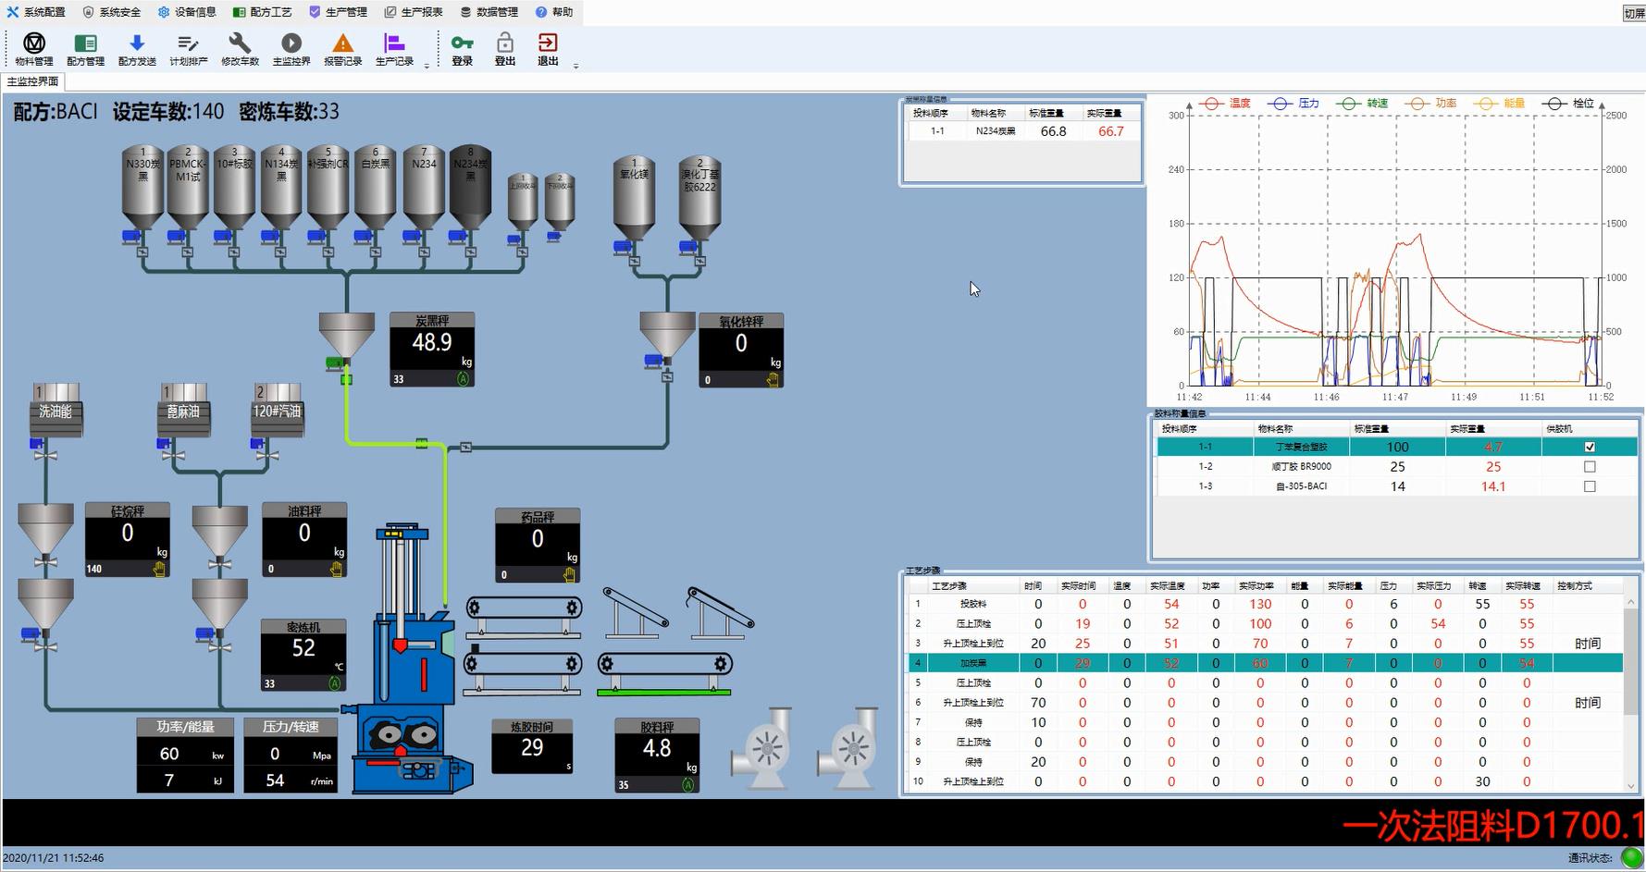Select carbon black row 1-1 N234炭黑
Viewport: 1646px width, 872px height.
1022,131
